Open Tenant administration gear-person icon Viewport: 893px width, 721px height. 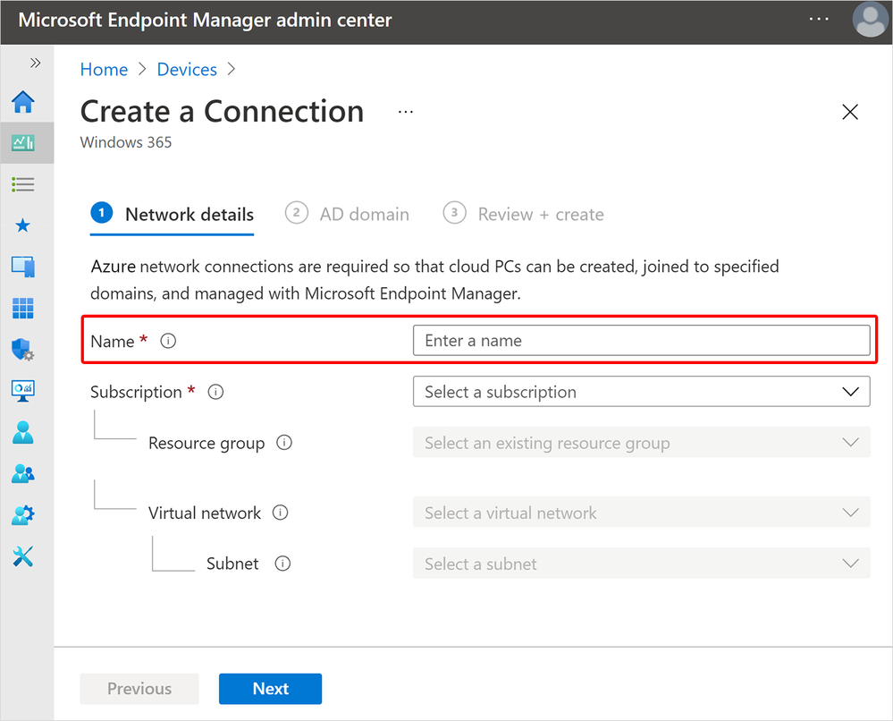[22, 515]
